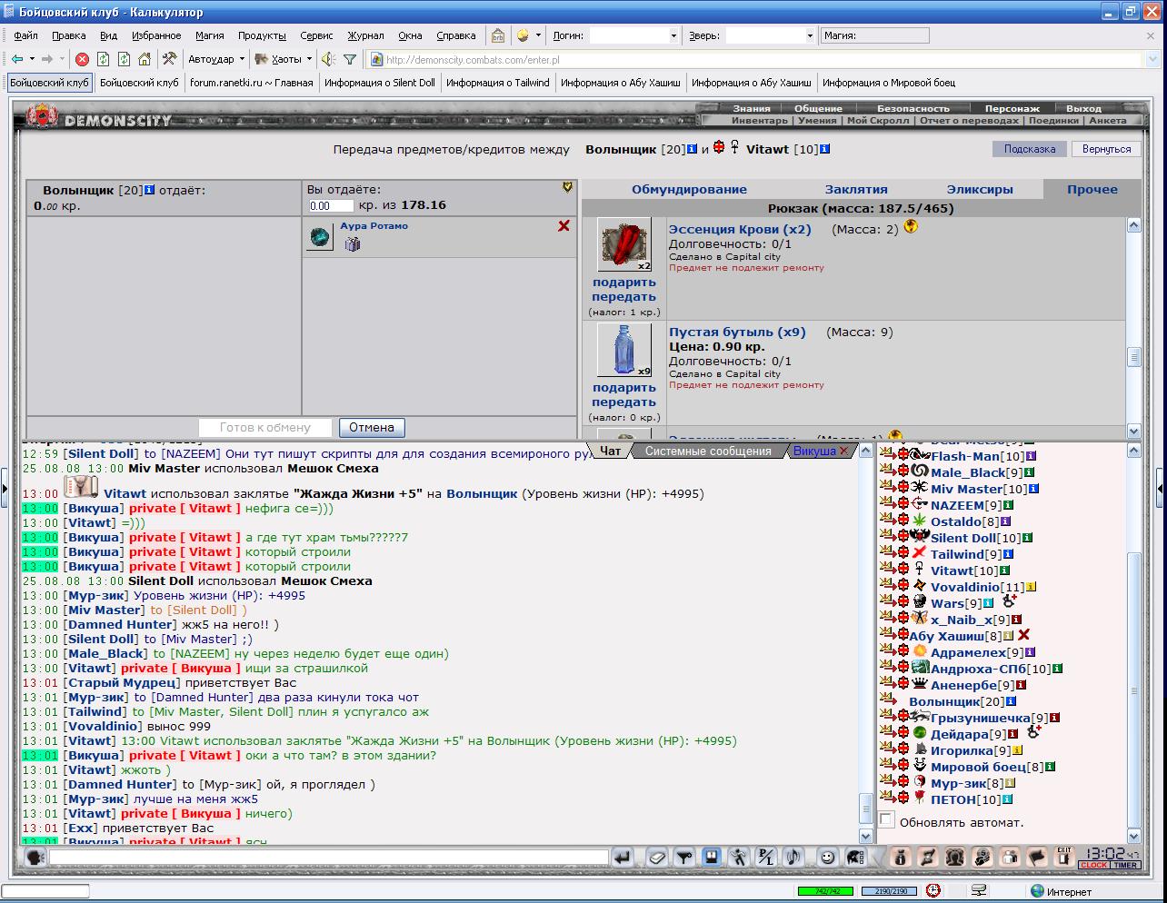
Task: Click the chat filter funnel icon
Action: coord(684,857)
